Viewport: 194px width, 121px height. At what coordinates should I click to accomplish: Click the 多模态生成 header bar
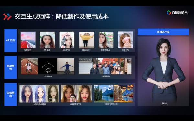[x=163, y=32]
